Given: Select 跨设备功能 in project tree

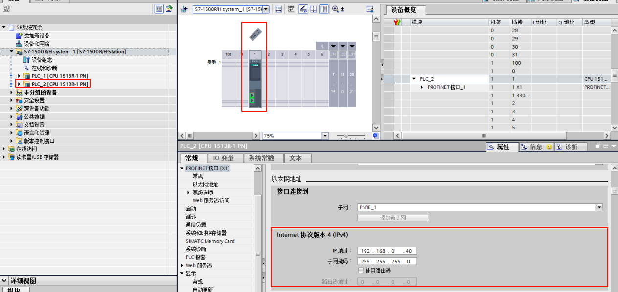Looking at the screenshot, I should [x=37, y=108].
